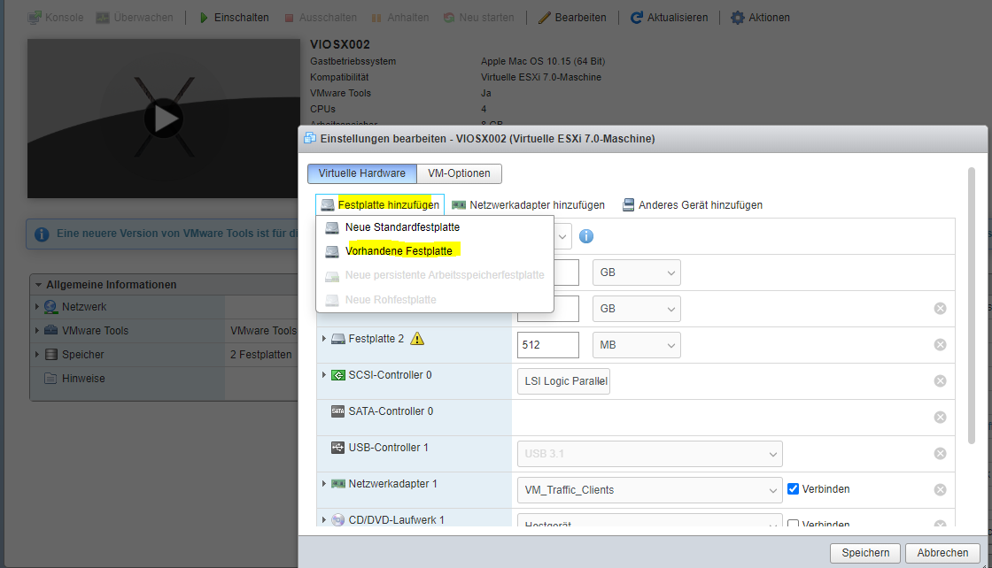992x568 pixels.
Task: Click the Überwachen toolbar button
Action: 134,18
